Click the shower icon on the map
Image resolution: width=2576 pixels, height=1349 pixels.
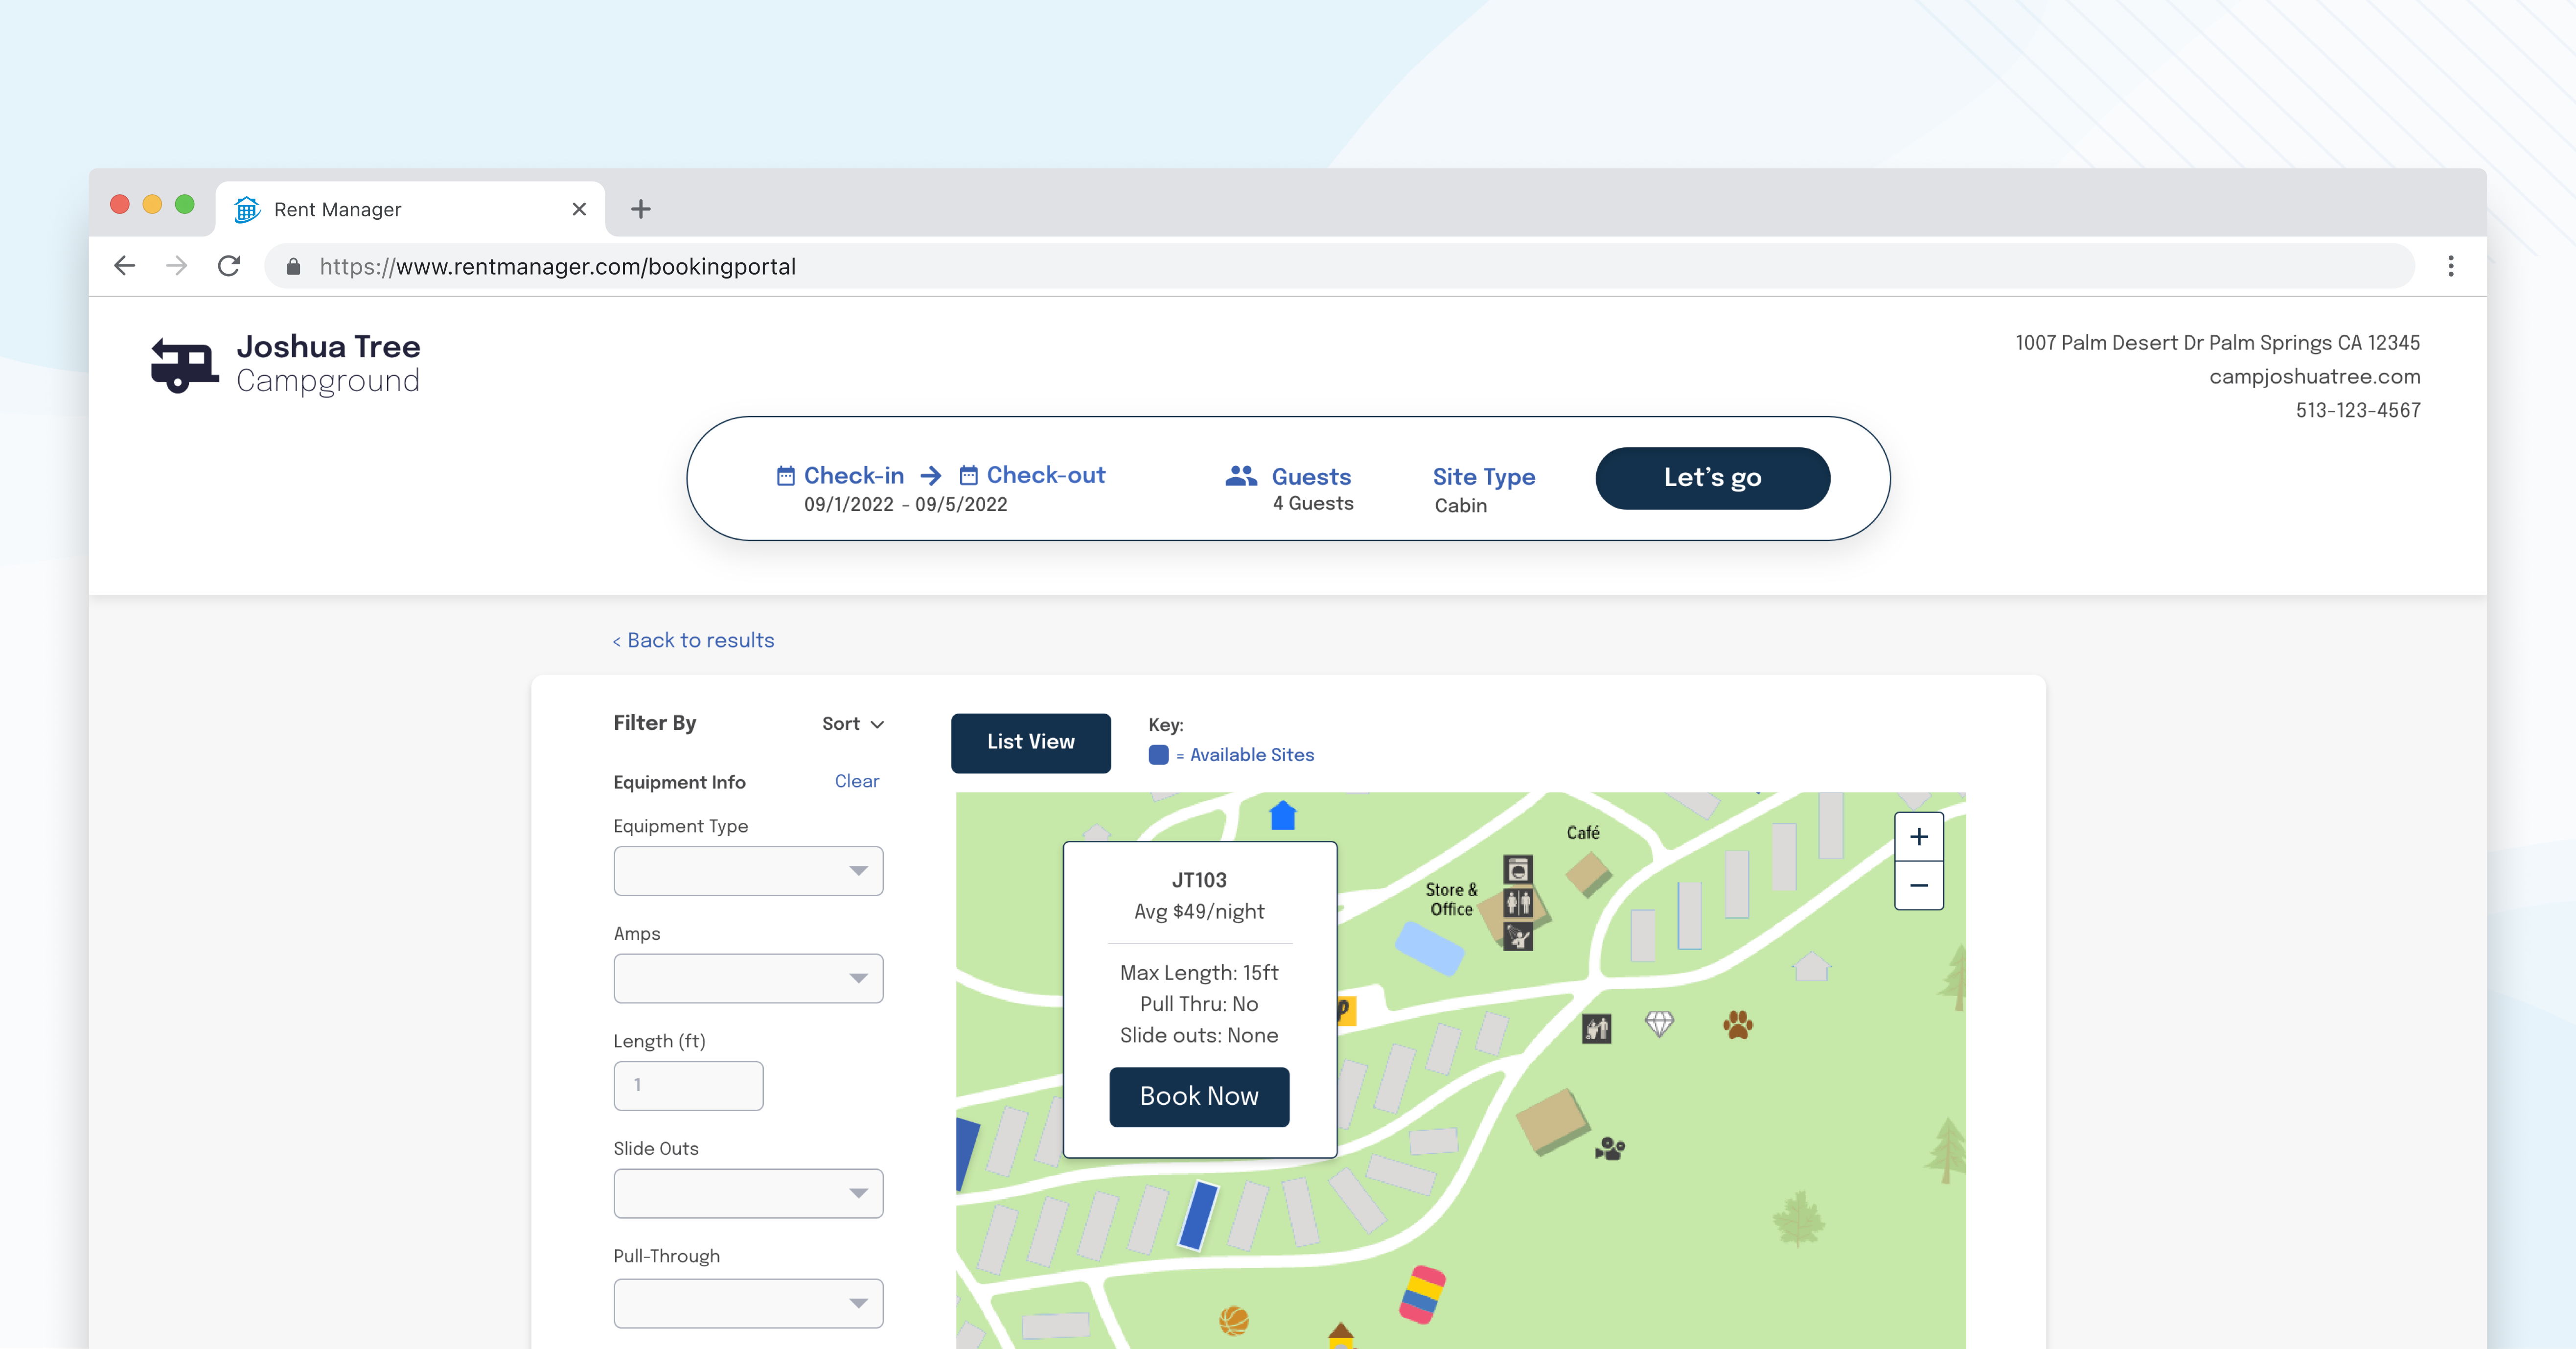pyautogui.click(x=1517, y=937)
